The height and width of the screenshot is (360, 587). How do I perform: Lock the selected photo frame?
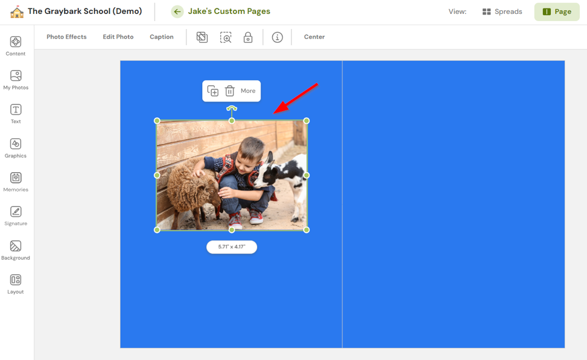247,37
